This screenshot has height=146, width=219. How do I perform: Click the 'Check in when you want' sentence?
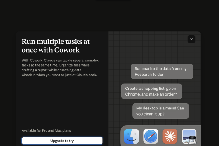pyautogui.click(x=59, y=75)
